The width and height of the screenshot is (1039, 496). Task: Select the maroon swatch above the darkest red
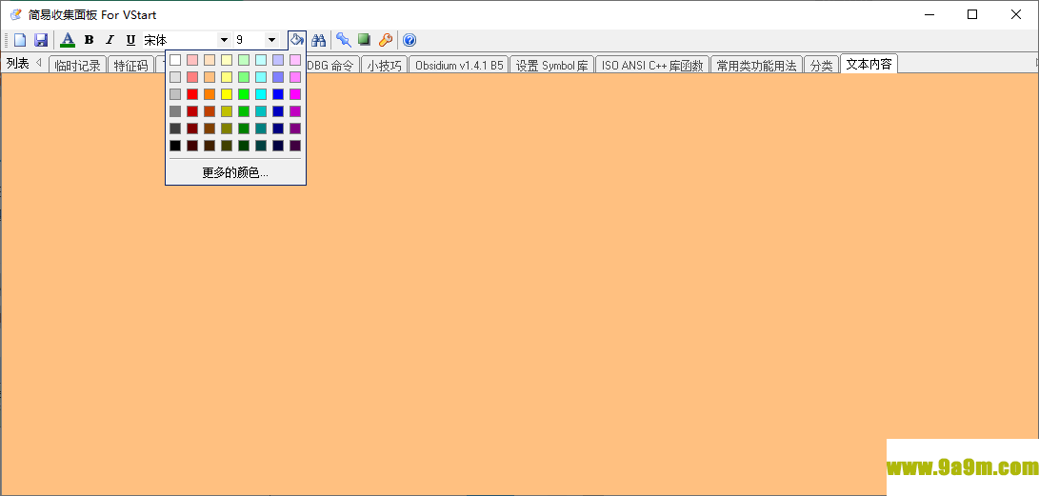192,129
